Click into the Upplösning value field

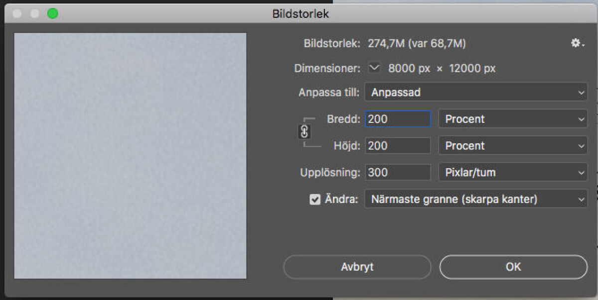click(x=398, y=173)
